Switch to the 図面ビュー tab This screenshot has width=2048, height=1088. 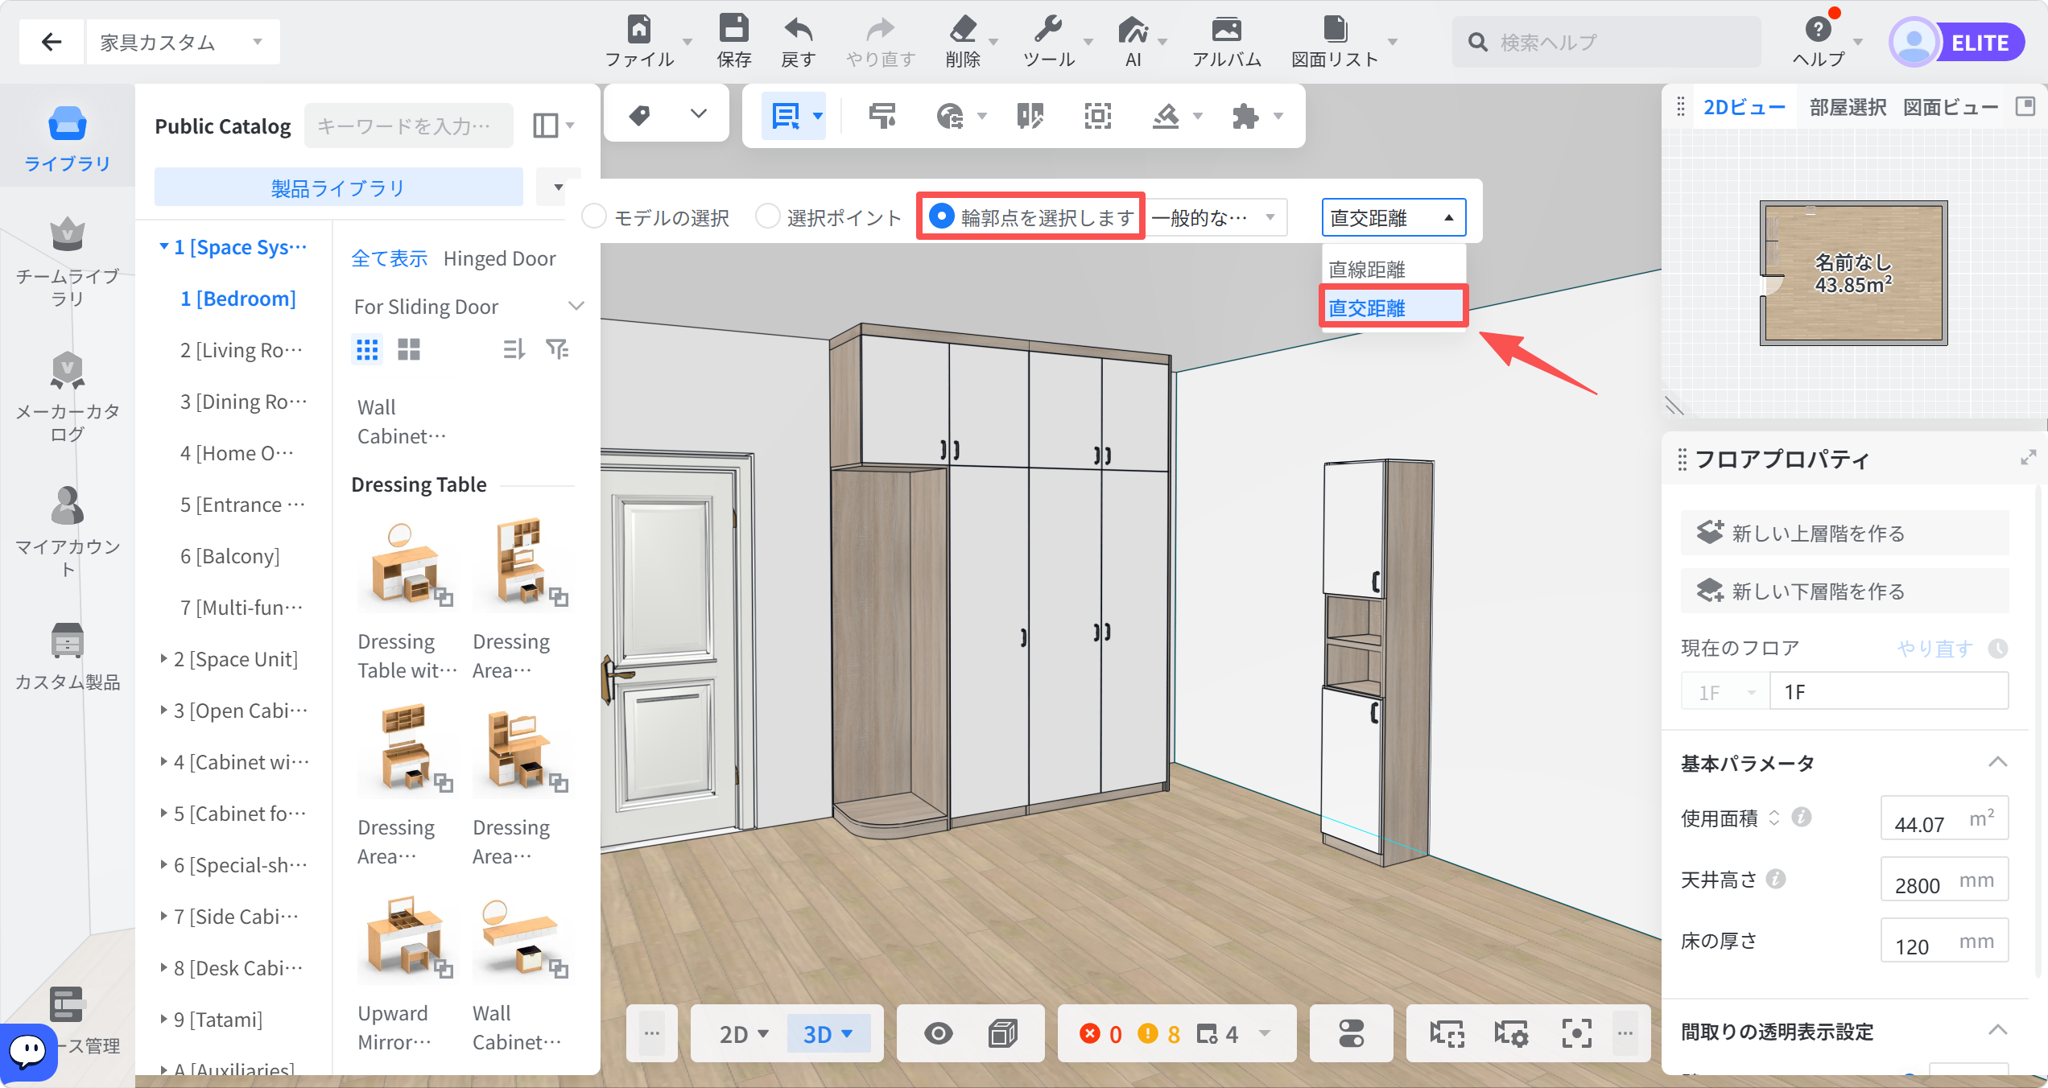[x=1950, y=107]
